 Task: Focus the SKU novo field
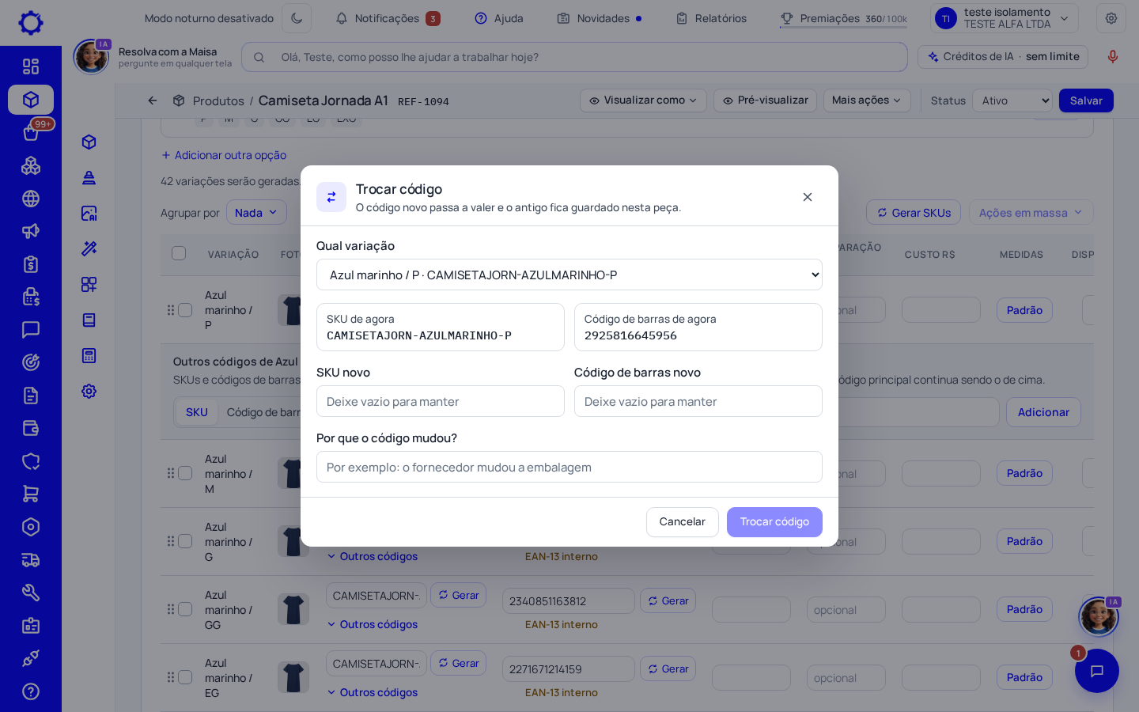point(441,401)
